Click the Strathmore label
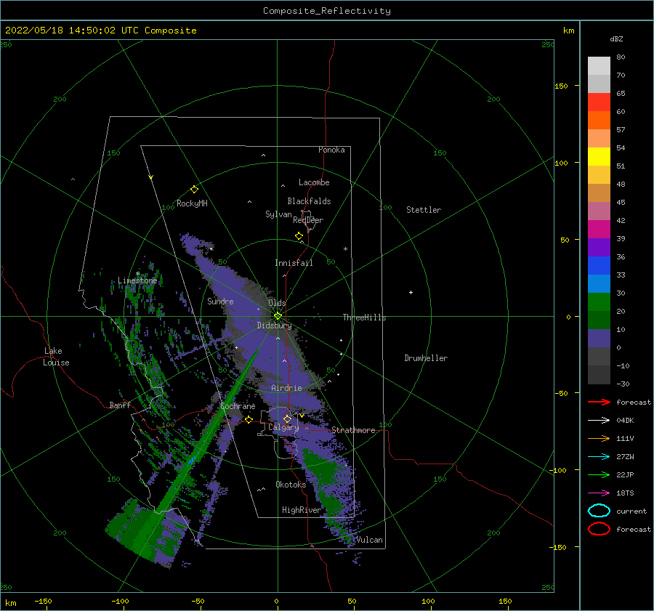 click(353, 430)
